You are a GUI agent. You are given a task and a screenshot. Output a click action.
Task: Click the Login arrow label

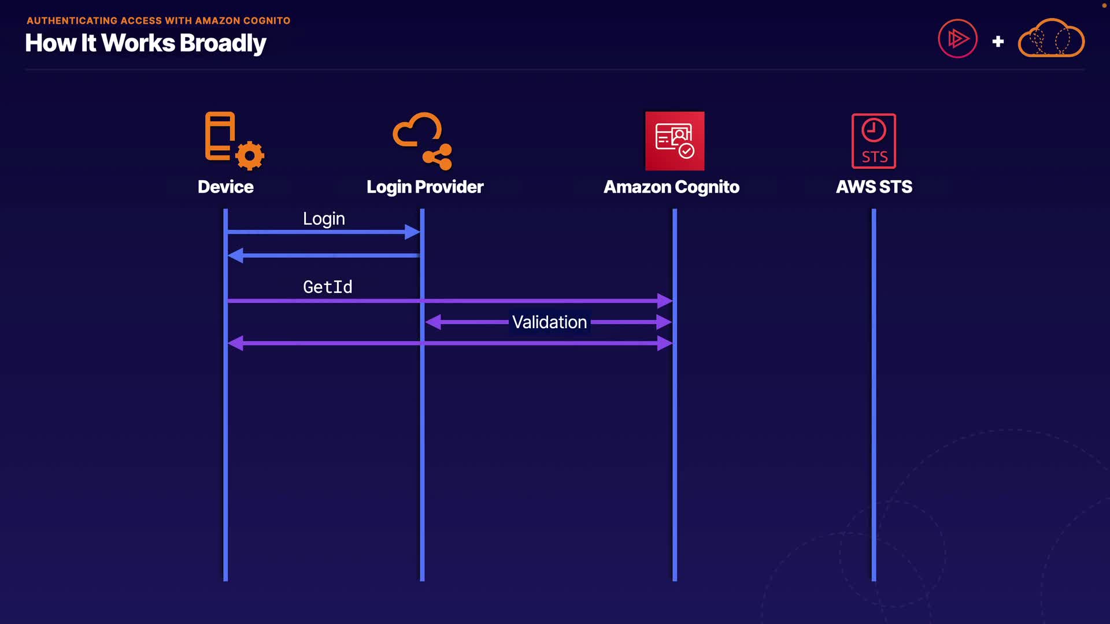coord(324,219)
